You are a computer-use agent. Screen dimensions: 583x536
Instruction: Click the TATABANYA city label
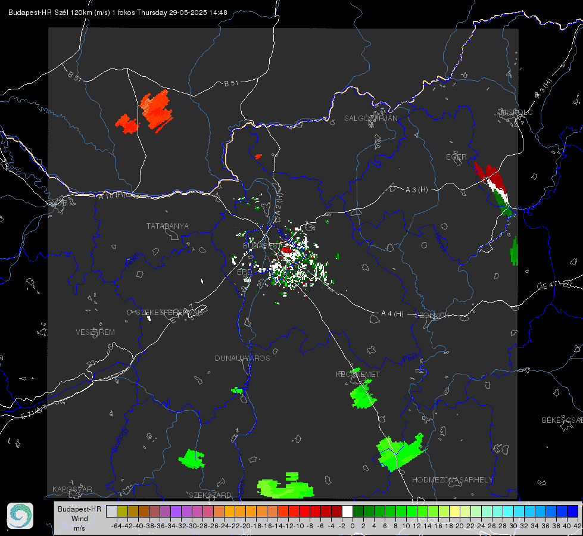click(167, 226)
